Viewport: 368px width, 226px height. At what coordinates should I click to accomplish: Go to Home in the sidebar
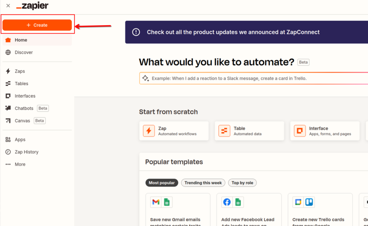pyautogui.click(x=37, y=40)
